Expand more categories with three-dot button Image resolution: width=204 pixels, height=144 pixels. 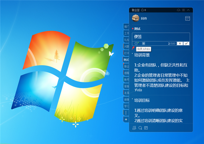click(126, 113)
